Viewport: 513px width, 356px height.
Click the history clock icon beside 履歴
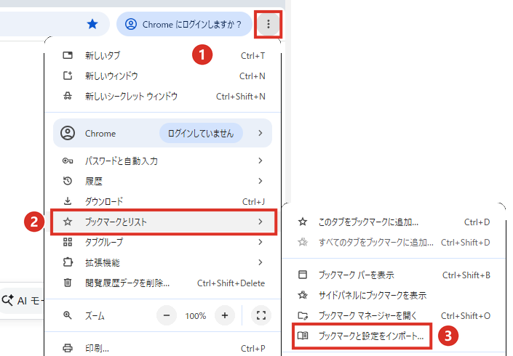(x=68, y=181)
